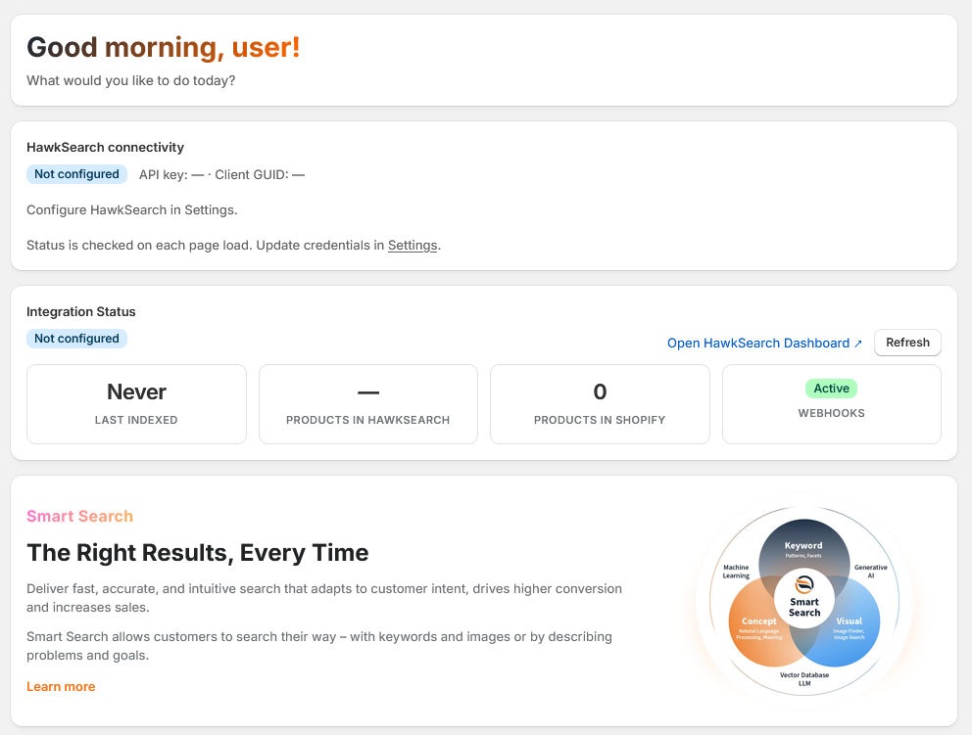The image size is (972, 735).
Task: Select the Active webhooks badge
Action: [831, 389]
